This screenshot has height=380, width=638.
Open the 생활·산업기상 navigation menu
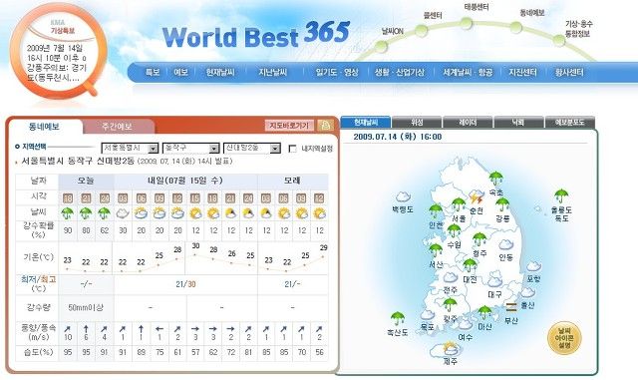[399, 73]
